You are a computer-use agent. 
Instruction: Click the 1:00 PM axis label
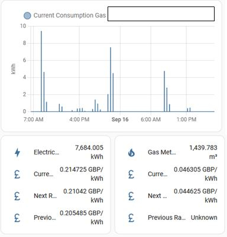186,120
